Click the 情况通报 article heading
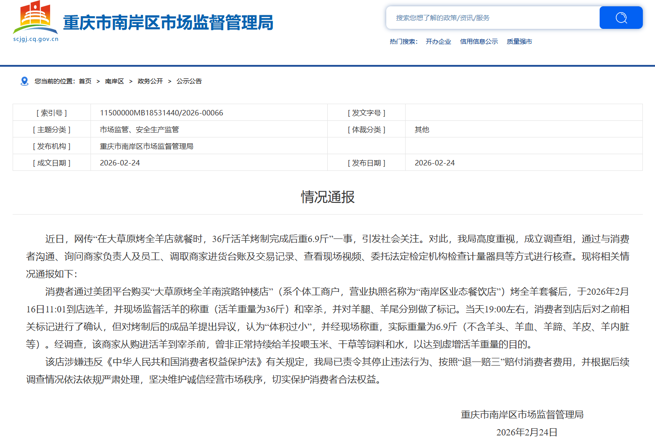 point(327,197)
